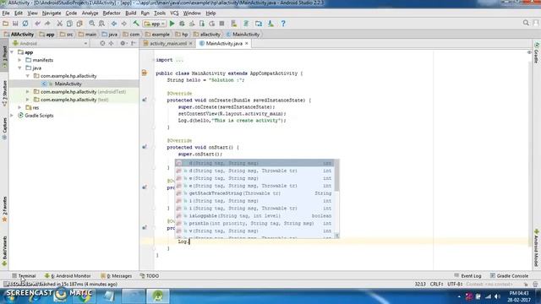Select the isLoggable completion suggestion
Screen dimensions: 541x304
[254, 216]
